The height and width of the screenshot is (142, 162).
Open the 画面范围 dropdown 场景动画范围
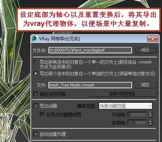click(x=125, y=106)
